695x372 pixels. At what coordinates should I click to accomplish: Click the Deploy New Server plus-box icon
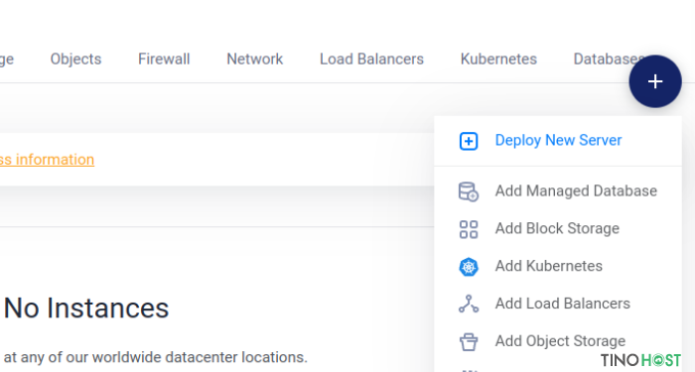click(469, 141)
